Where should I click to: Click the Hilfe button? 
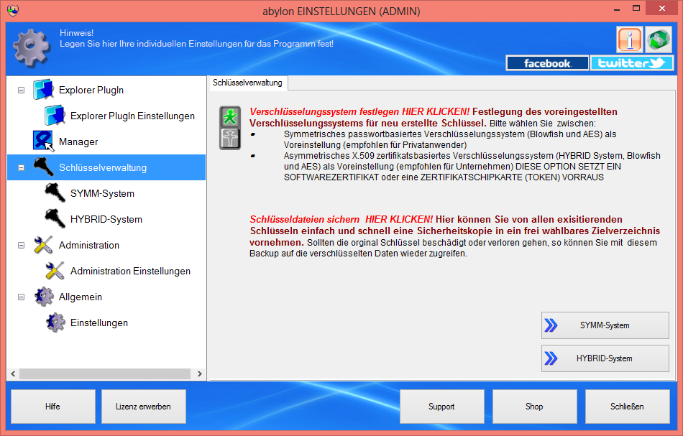pyautogui.click(x=53, y=407)
